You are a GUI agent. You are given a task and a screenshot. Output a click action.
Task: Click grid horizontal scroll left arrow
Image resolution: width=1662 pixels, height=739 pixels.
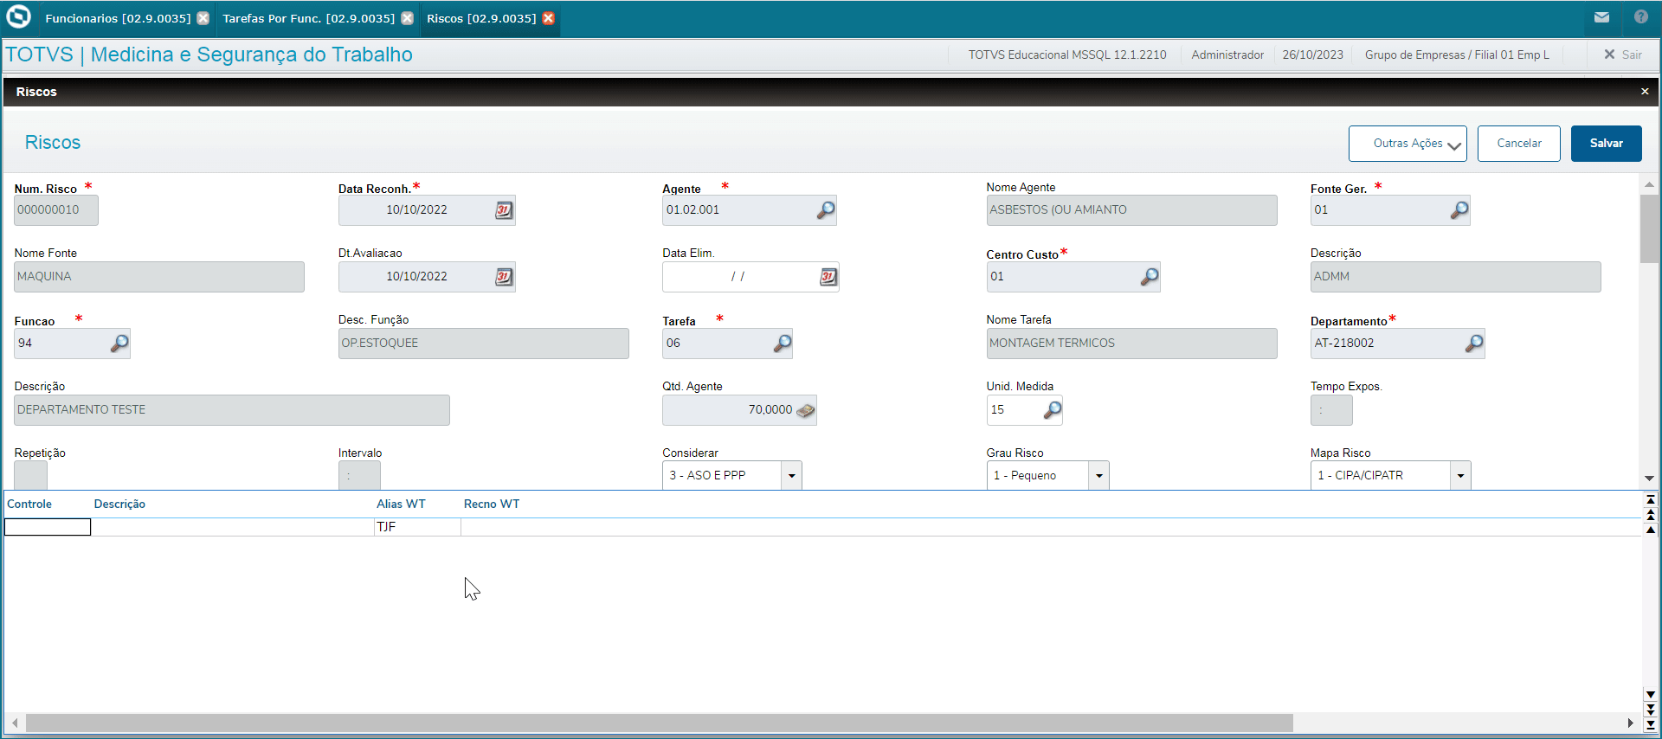click(x=15, y=723)
